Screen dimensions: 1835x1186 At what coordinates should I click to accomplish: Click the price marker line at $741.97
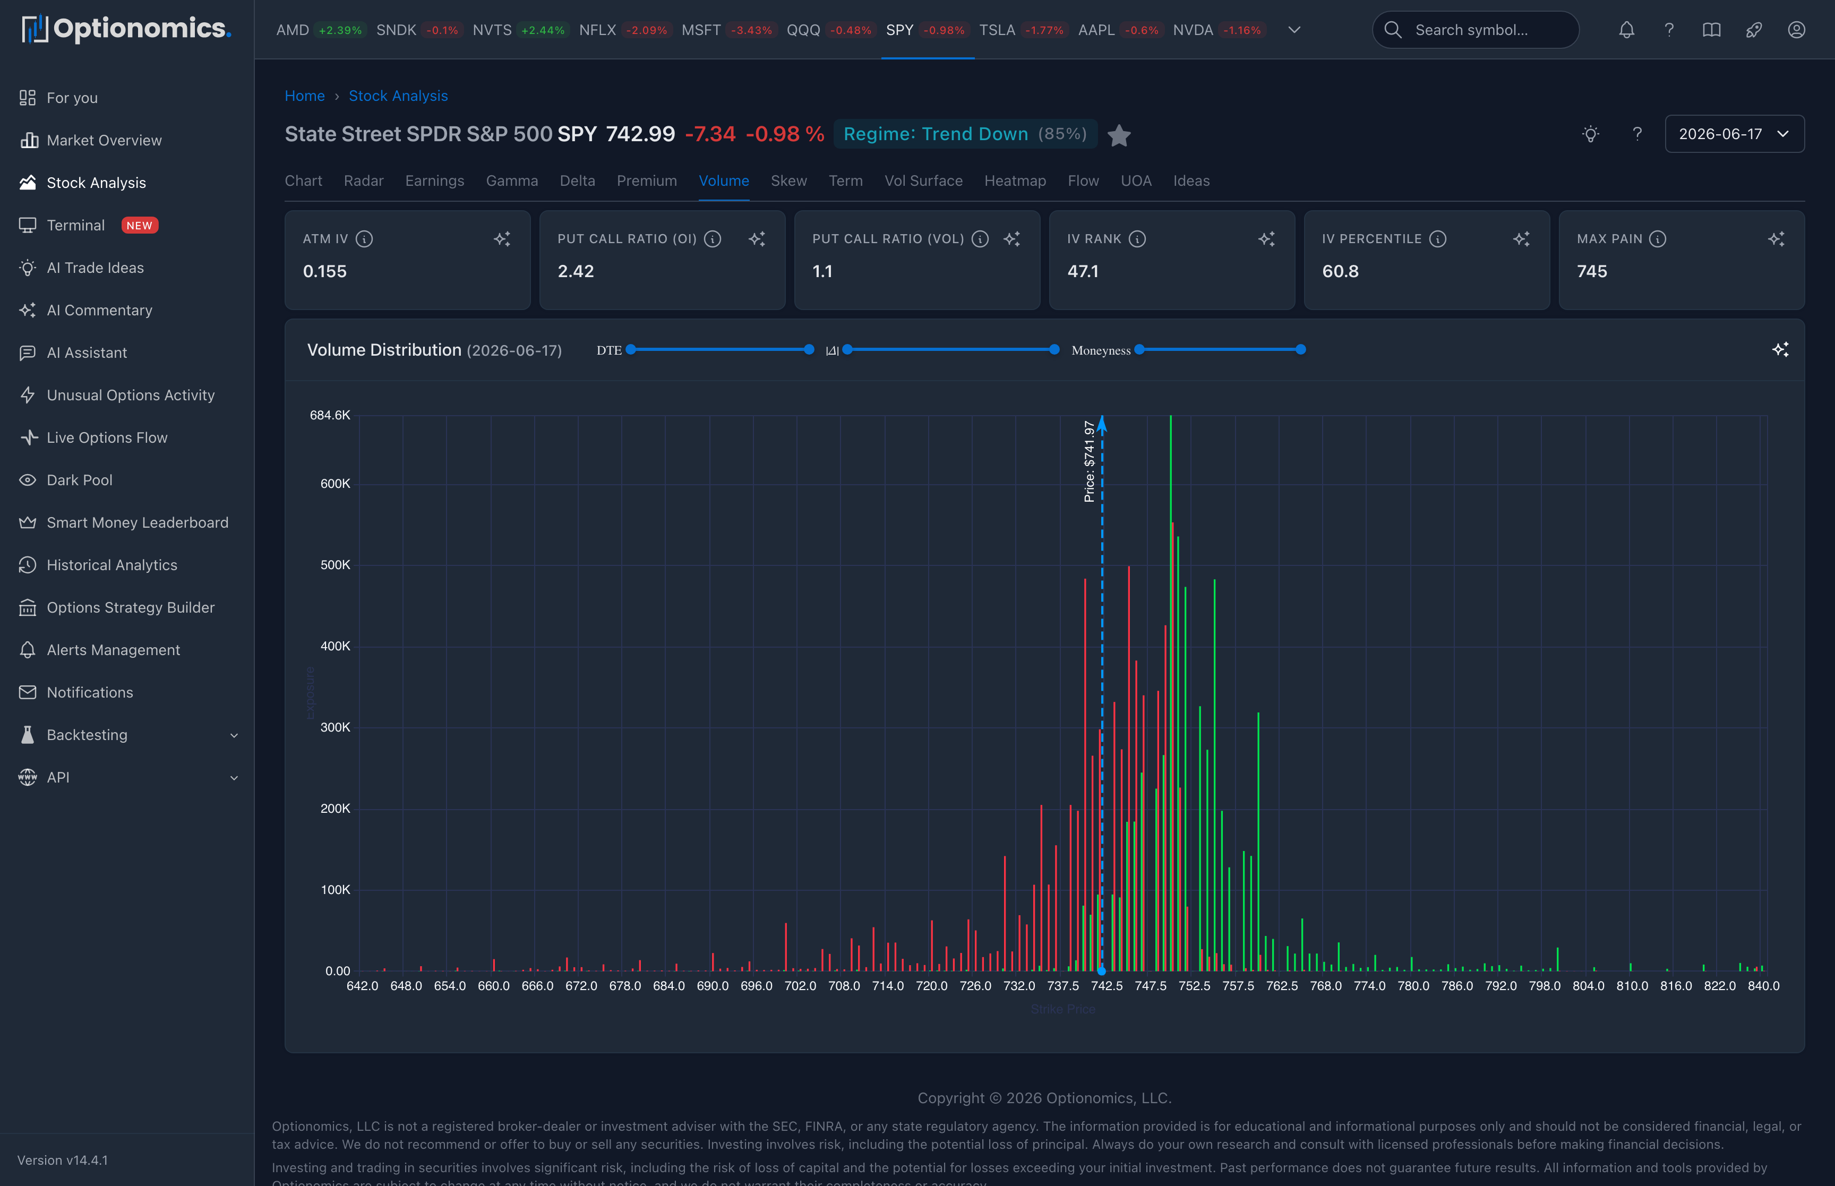tap(1102, 693)
